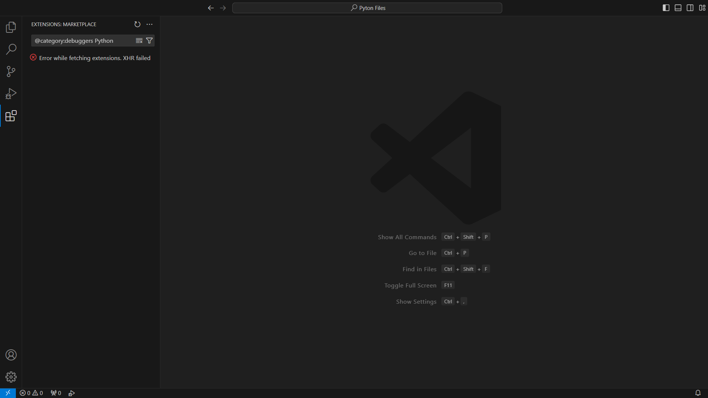Click the Toggle Full Screen hint

[410, 285]
